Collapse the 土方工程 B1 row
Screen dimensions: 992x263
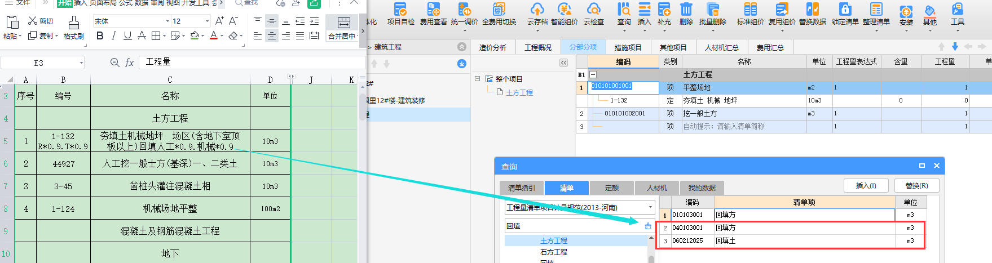pos(593,74)
